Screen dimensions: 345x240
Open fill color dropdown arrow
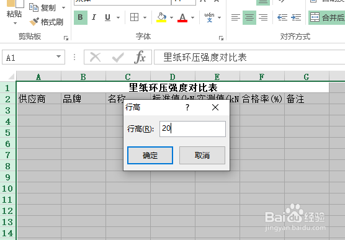[x=172, y=17]
